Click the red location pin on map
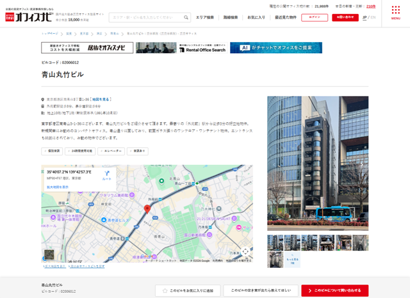The height and width of the screenshot is (298, 410). (x=147, y=210)
